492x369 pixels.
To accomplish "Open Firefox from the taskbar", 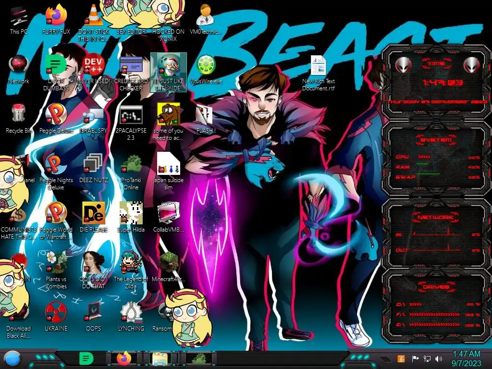I will point(124,358).
